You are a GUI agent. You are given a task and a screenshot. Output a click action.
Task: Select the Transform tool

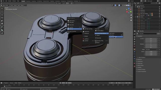[x=2, y=23]
